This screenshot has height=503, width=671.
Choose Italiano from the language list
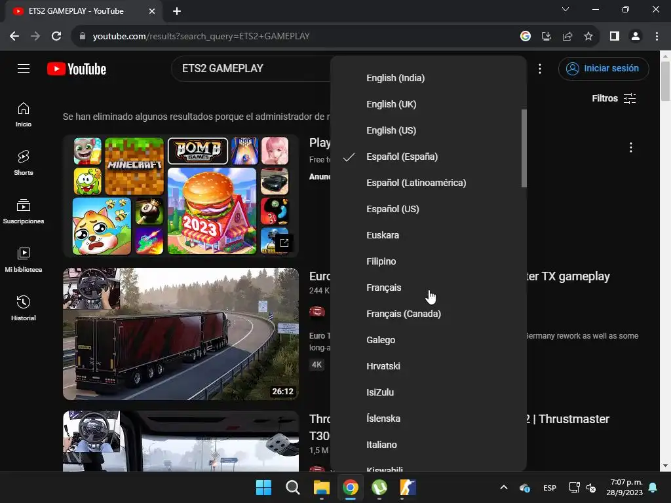click(429, 445)
